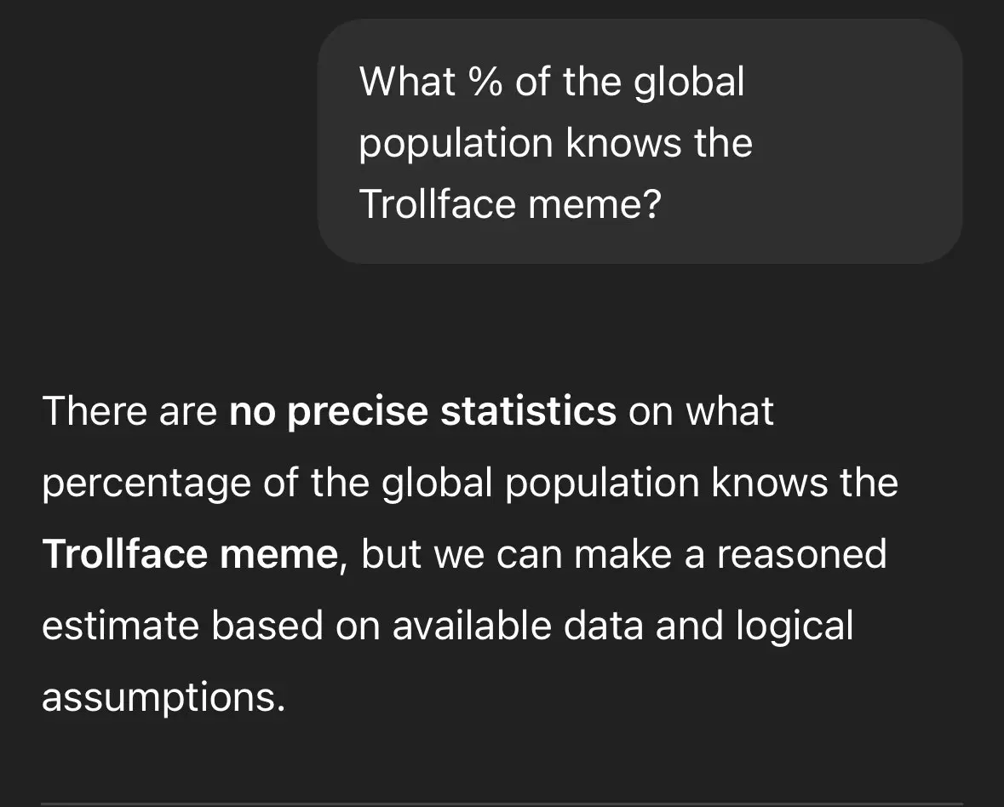This screenshot has width=1004, height=807.
Task: Click the word 'estimate' in the reply
Action: point(120,626)
